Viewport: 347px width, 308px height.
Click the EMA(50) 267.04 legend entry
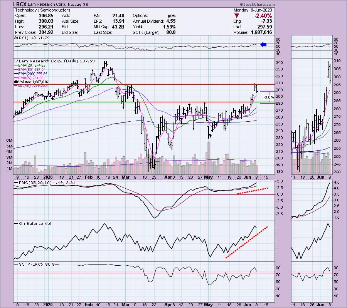tap(32, 70)
